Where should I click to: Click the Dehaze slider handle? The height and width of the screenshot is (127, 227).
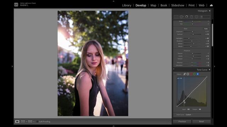192,59
